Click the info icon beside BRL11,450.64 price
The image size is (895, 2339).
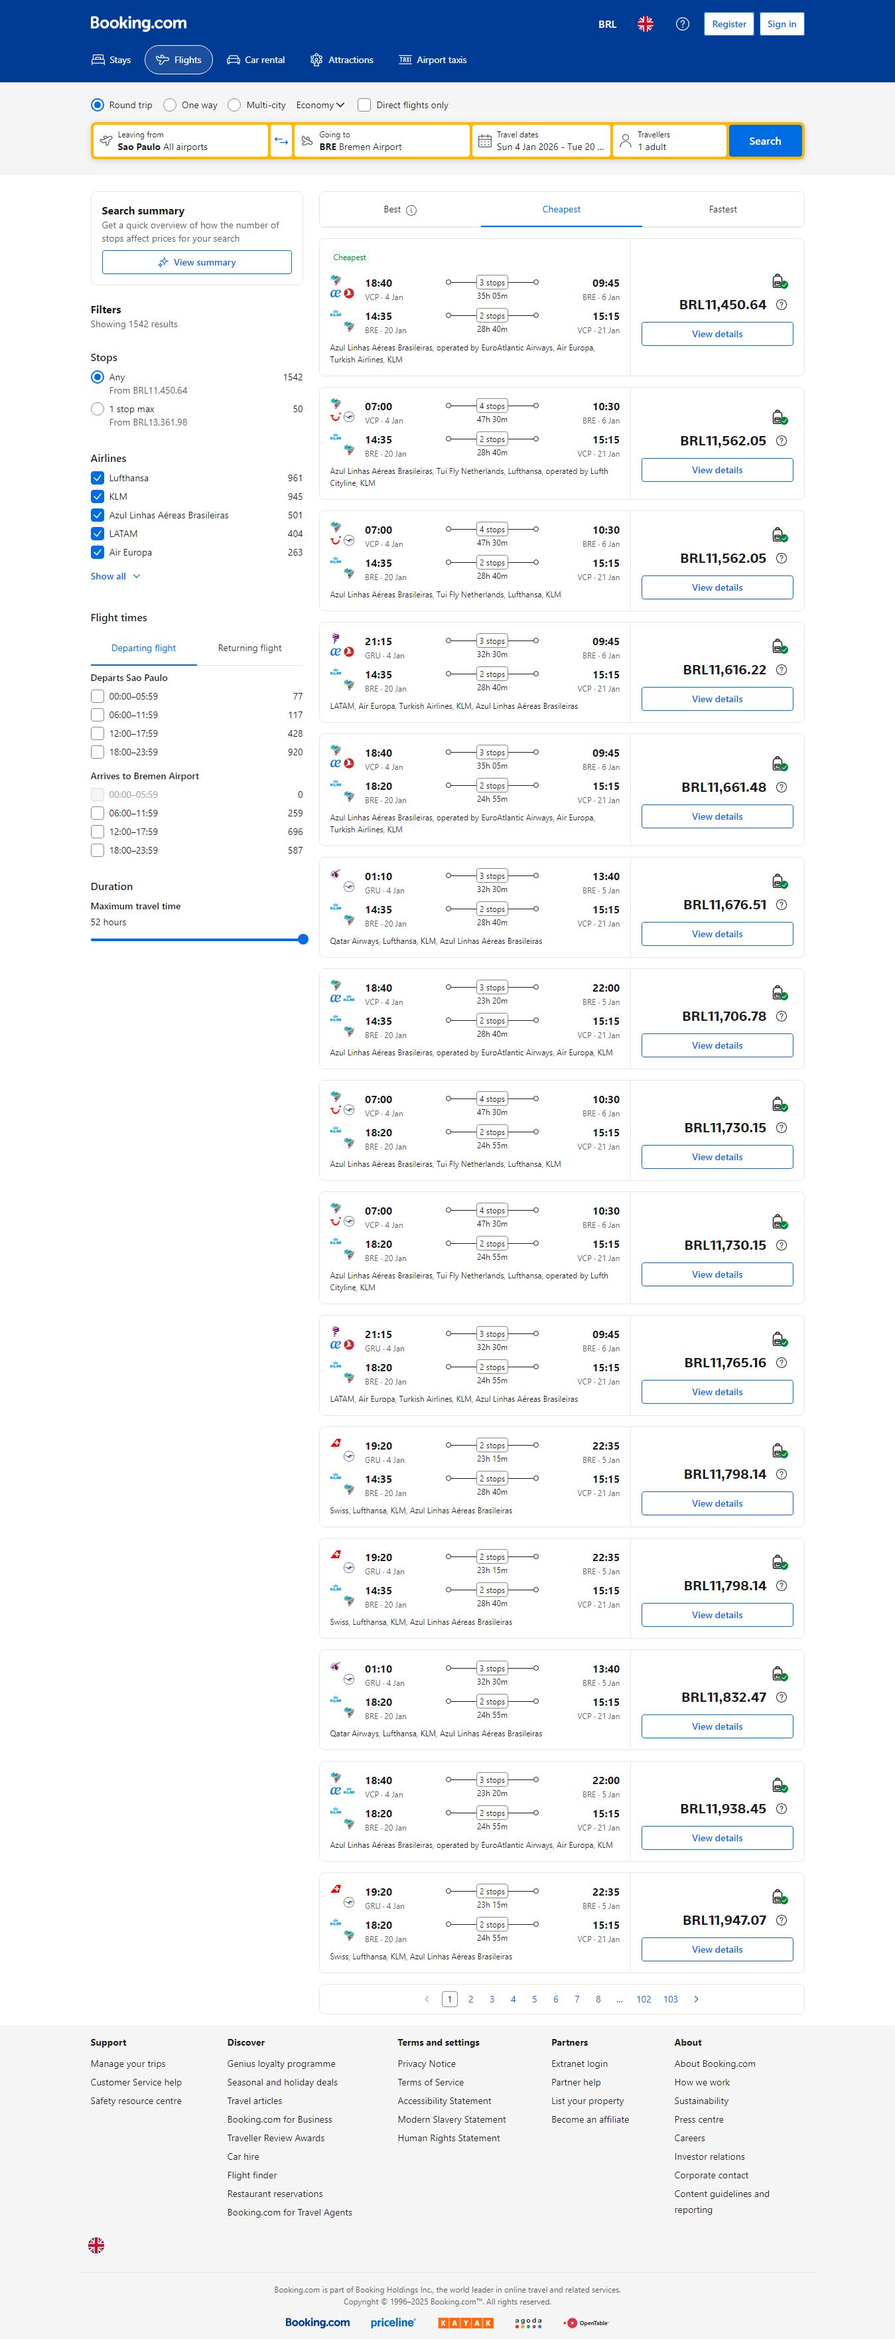[782, 305]
